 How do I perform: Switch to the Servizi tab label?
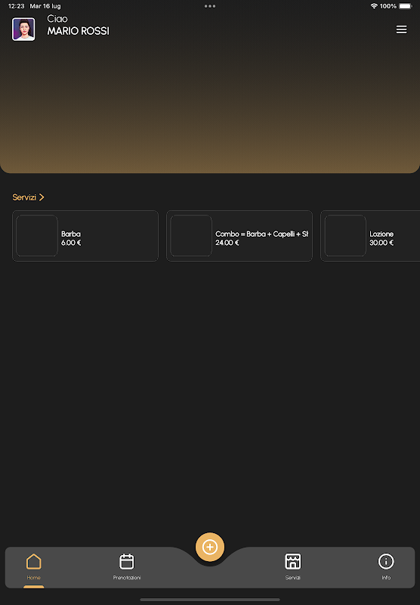[x=293, y=578]
